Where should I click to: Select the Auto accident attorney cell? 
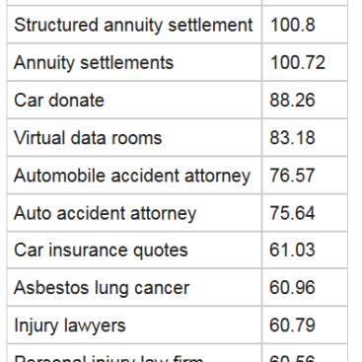(x=134, y=213)
